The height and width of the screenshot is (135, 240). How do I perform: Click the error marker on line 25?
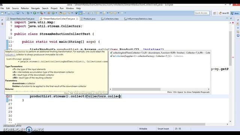(7, 96)
